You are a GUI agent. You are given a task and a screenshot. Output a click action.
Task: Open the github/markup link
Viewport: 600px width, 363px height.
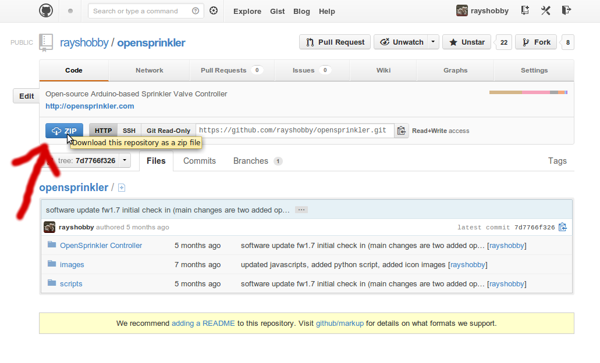340,324
